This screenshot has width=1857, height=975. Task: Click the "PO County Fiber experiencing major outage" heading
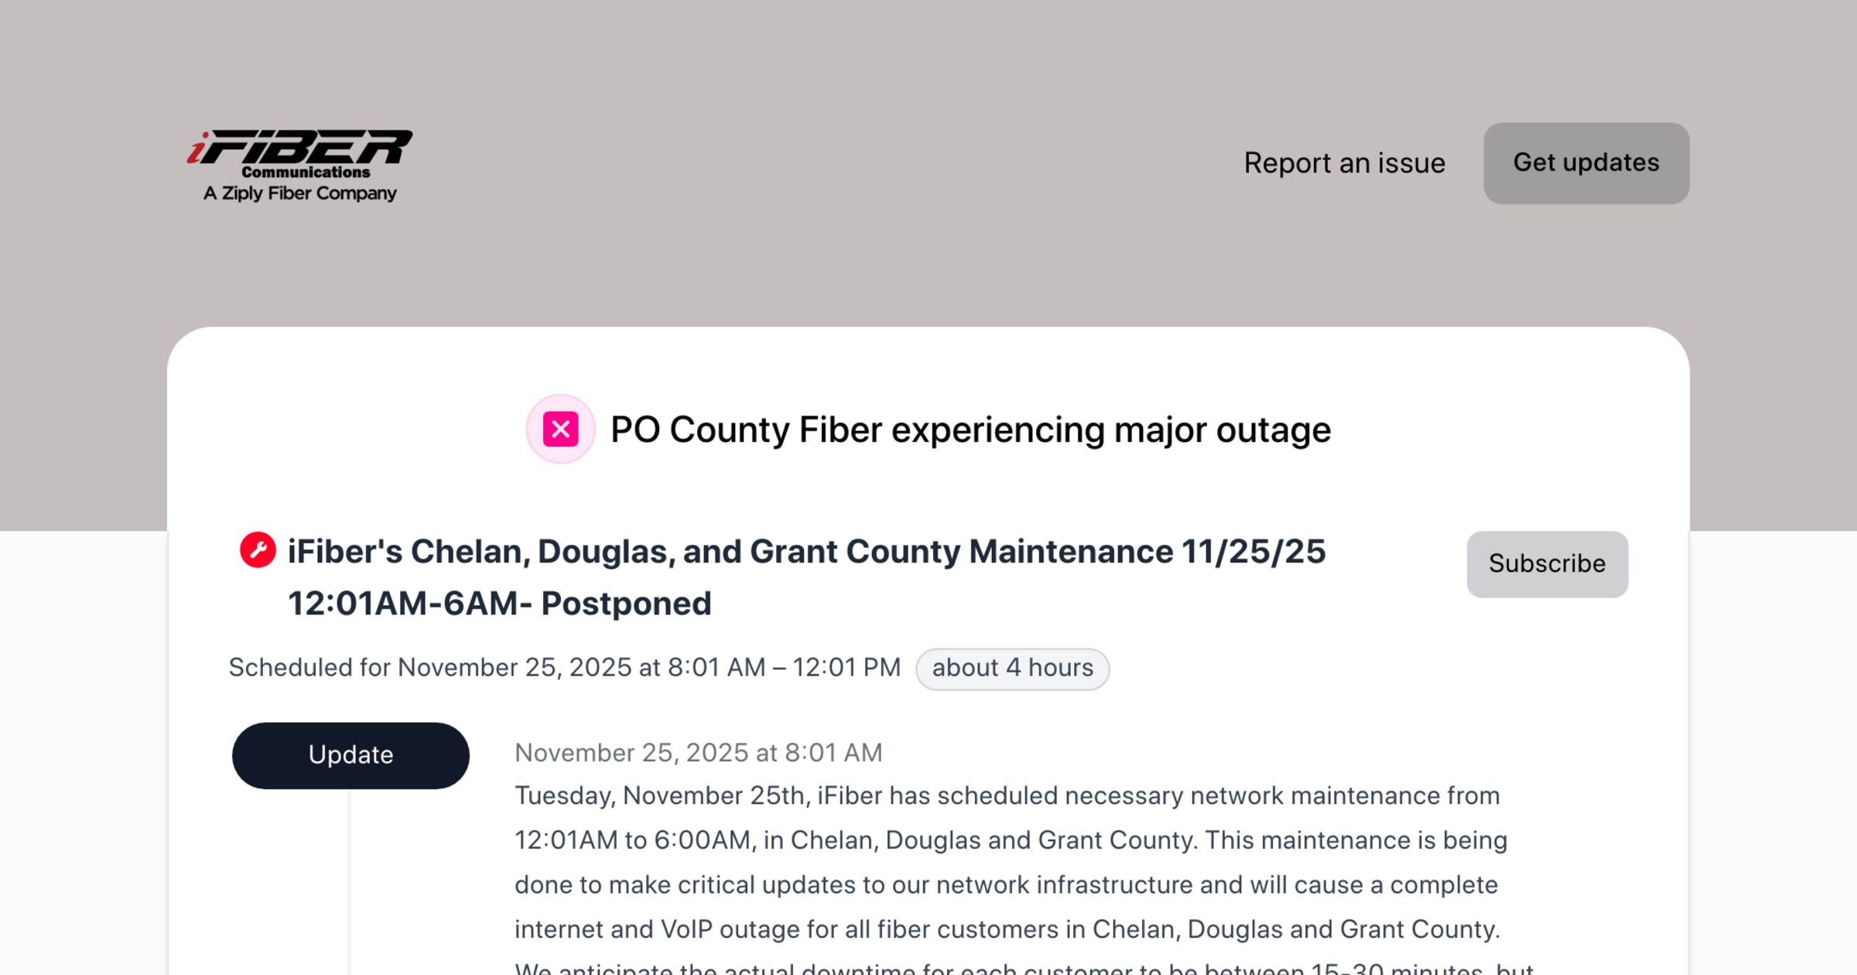[970, 430]
